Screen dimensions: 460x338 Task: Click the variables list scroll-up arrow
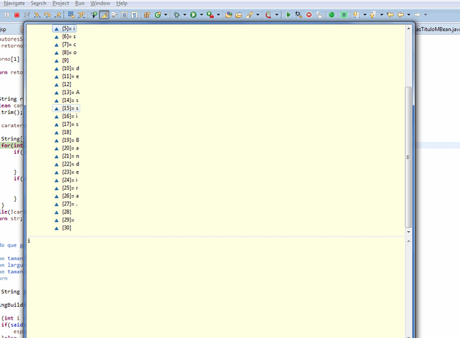click(409, 28)
